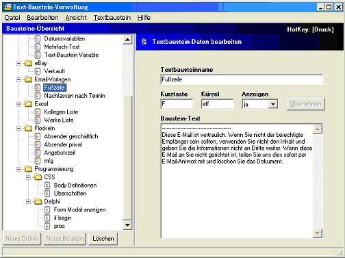Collapse the Email-Vorlagen folder node

pyautogui.click(x=18, y=79)
